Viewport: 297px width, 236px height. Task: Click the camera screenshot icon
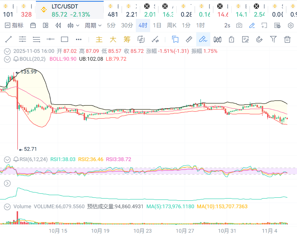(x=239, y=26)
